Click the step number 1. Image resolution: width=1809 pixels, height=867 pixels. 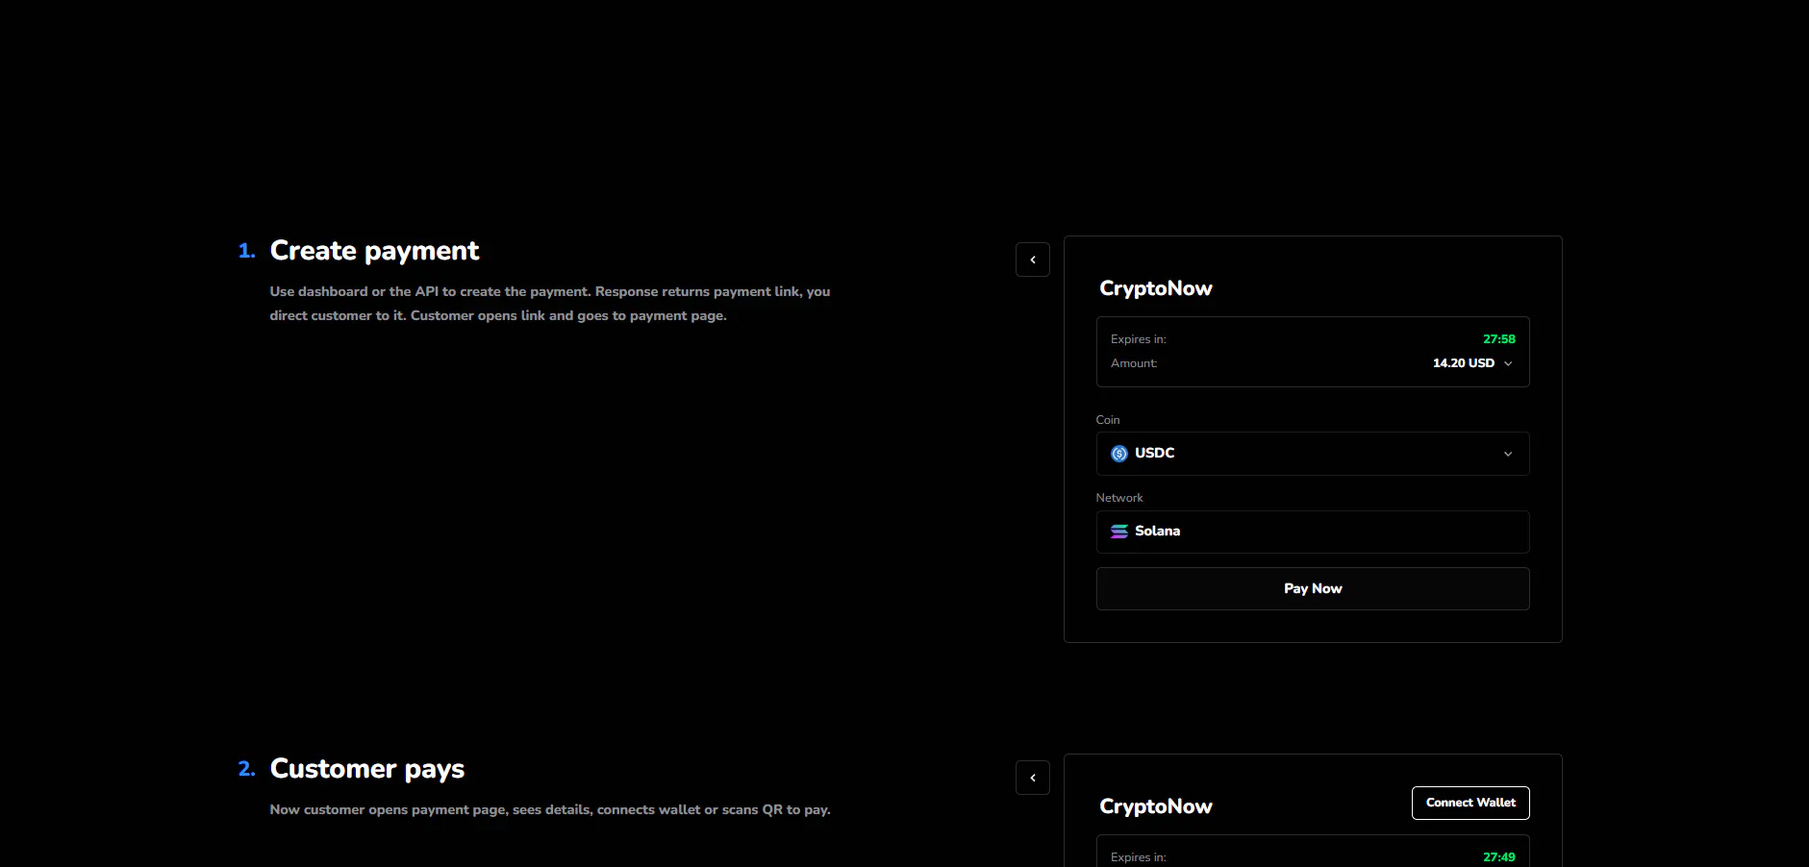point(246,251)
